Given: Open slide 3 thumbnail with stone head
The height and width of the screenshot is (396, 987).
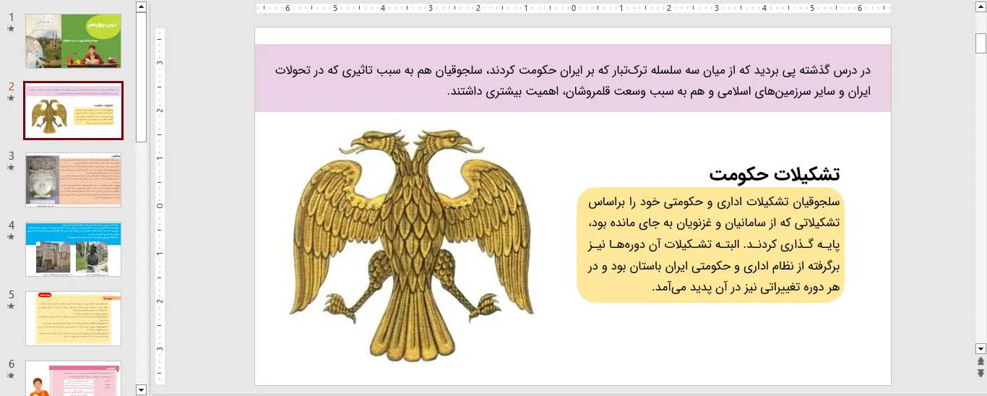Looking at the screenshot, I should [73, 179].
